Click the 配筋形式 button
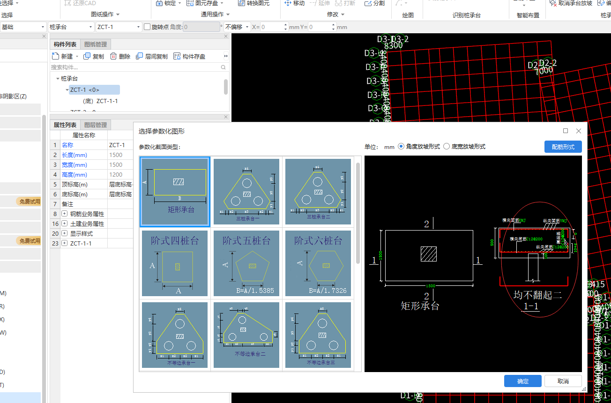Screen dimensions: 611x403 click(x=563, y=147)
